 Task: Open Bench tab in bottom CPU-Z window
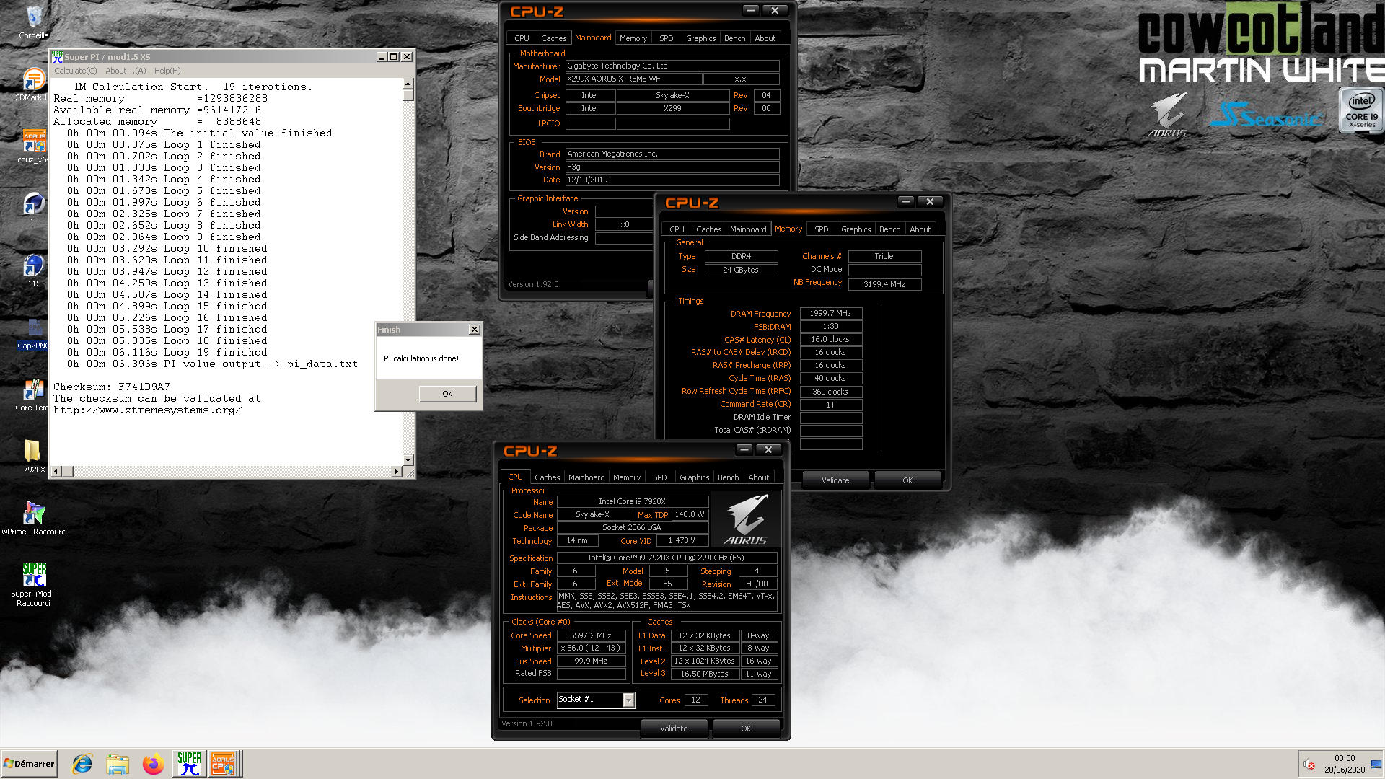point(728,477)
